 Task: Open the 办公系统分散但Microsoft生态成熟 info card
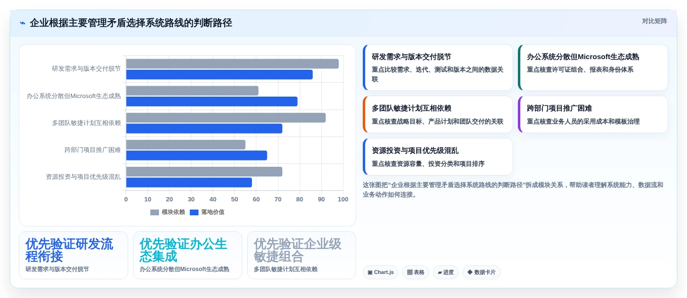(593, 68)
